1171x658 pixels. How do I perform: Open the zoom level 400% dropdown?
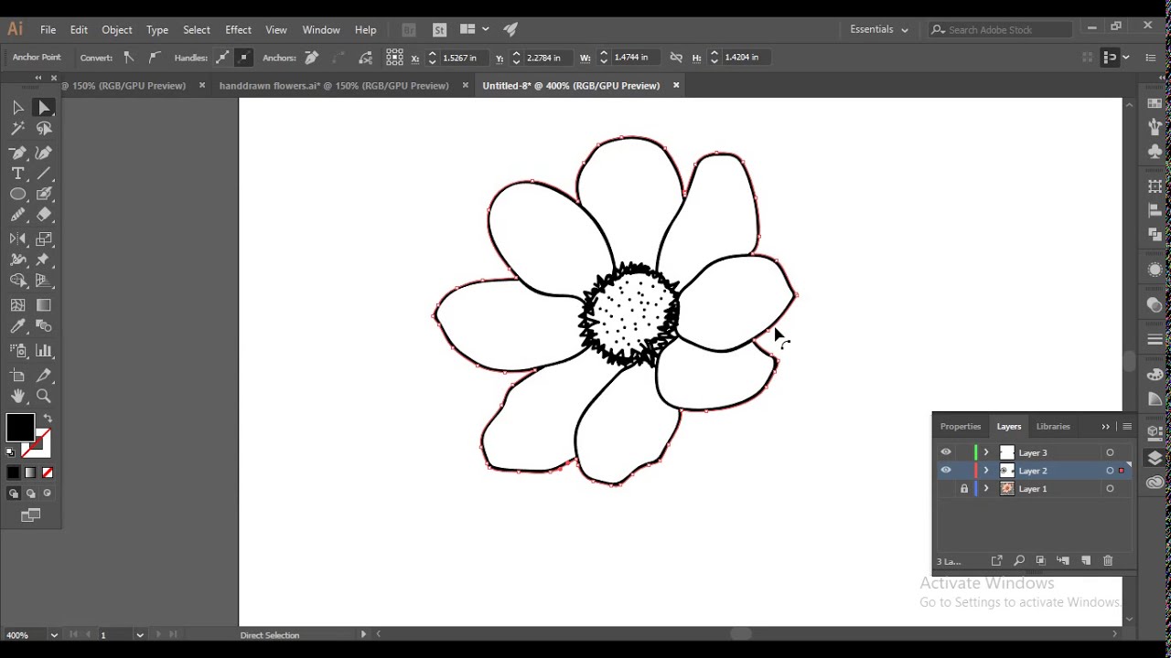click(x=54, y=635)
